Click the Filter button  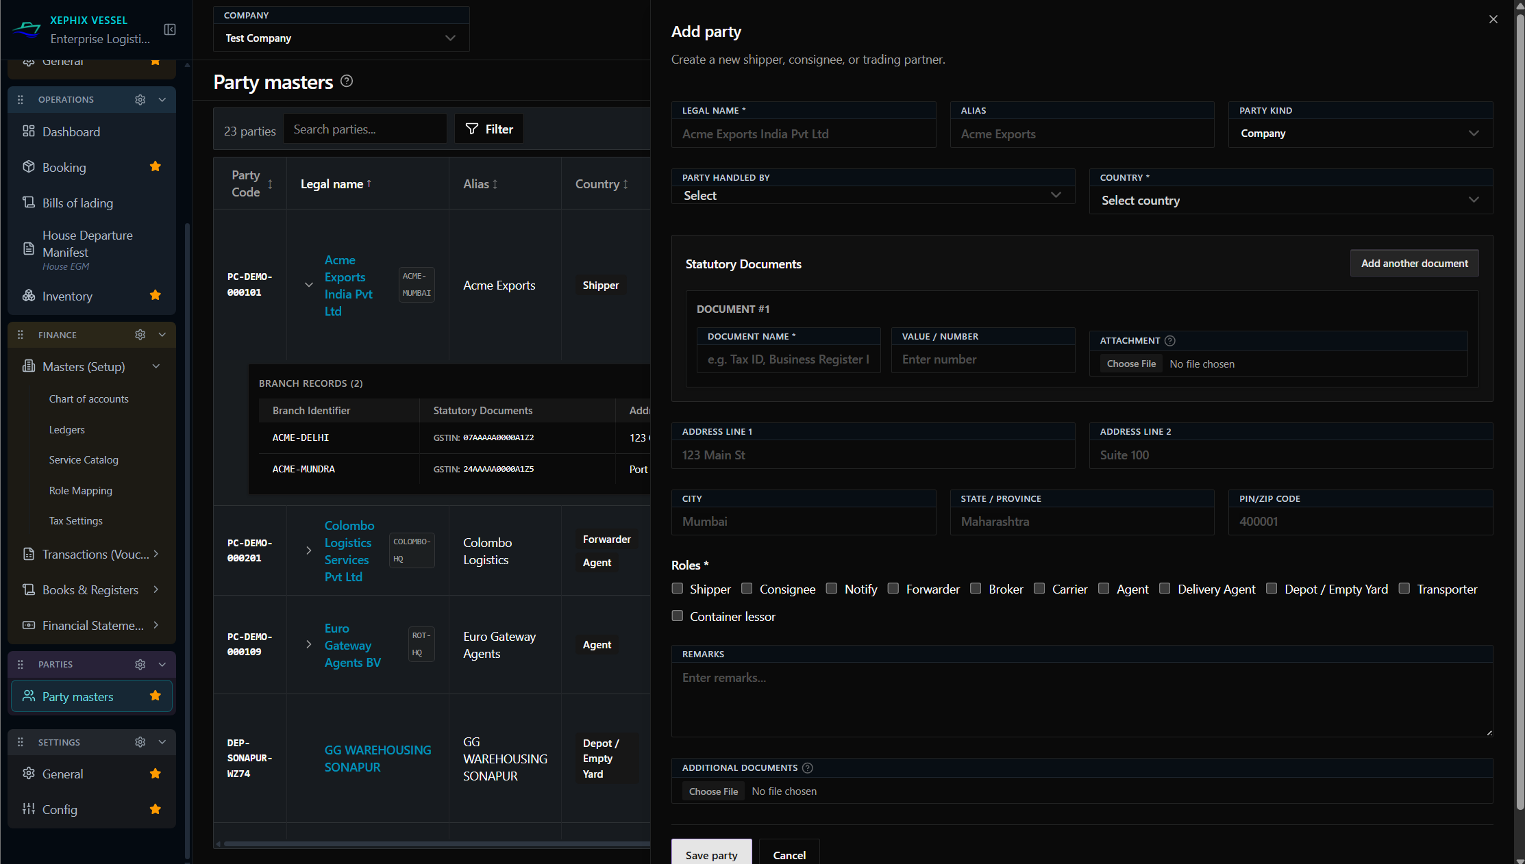pos(489,129)
